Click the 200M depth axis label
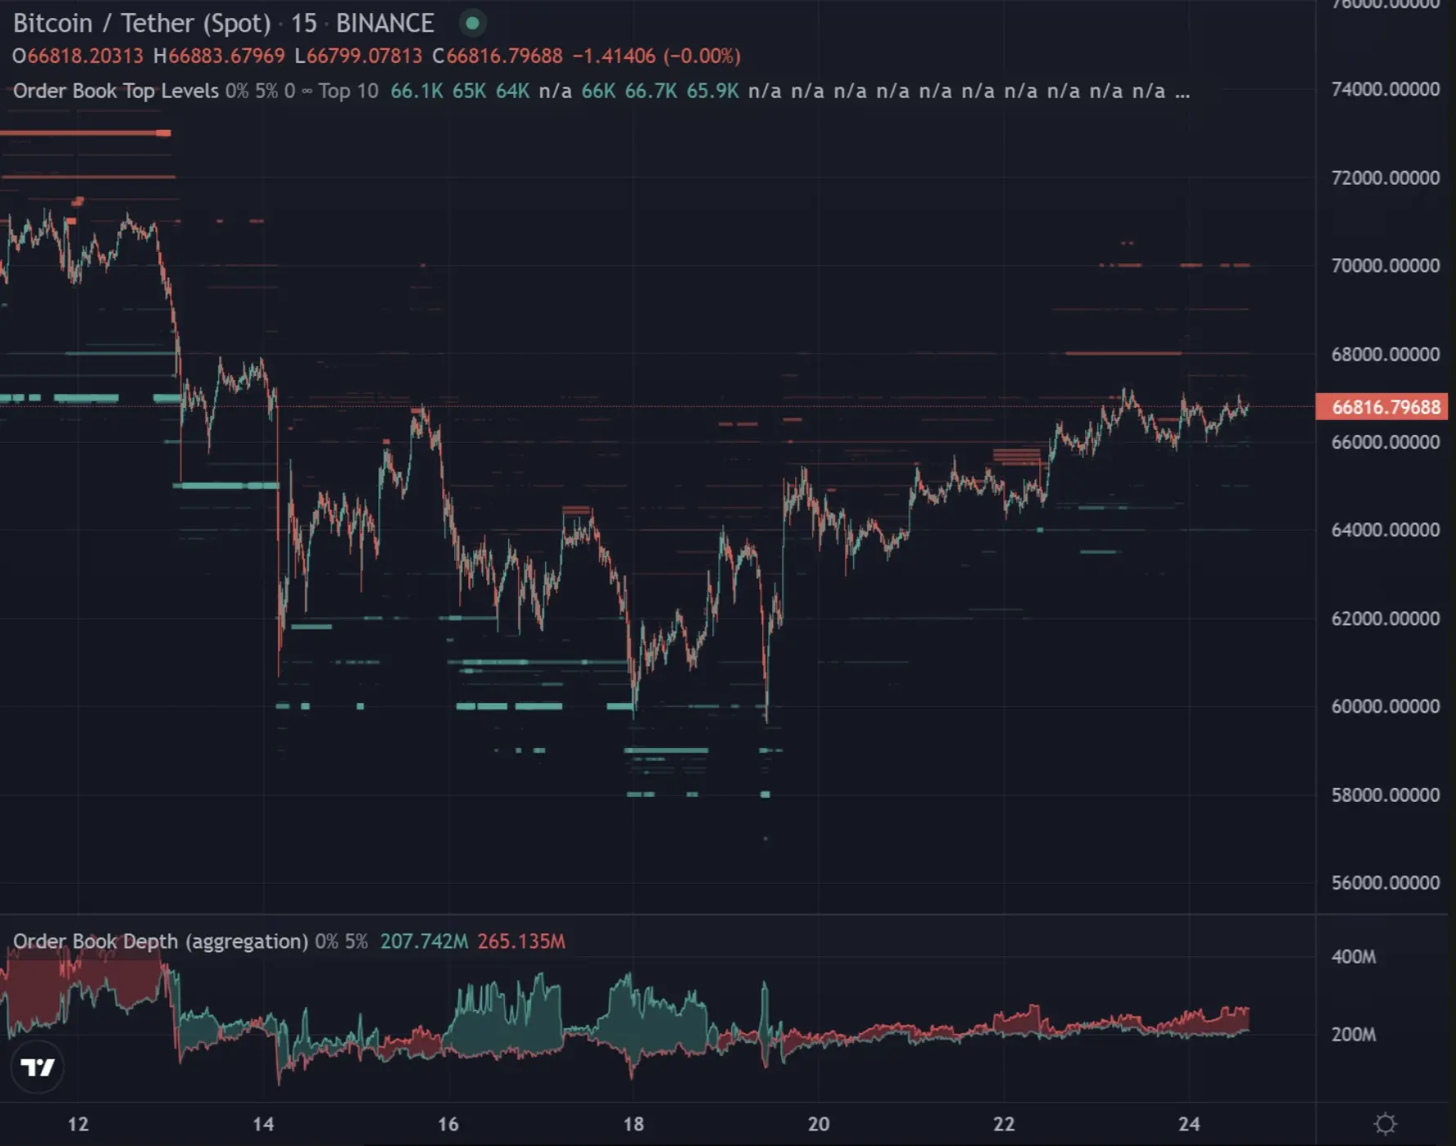 [x=1354, y=1034]
